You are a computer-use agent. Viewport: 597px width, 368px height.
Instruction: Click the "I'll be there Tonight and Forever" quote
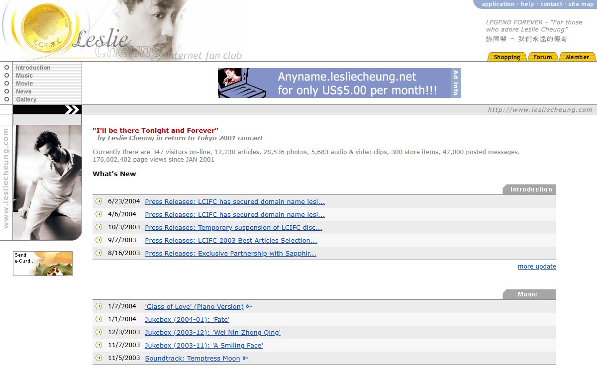pyautogui.click(x=155, y=130)
